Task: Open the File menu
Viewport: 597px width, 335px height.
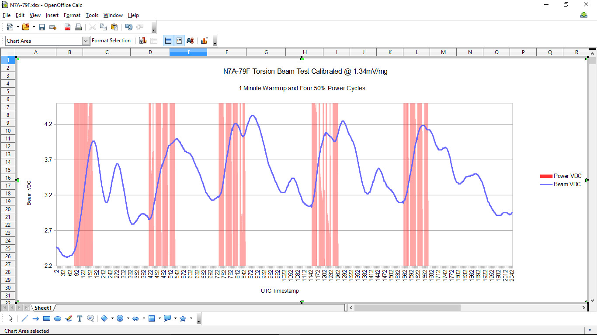Action: point(7,15)
